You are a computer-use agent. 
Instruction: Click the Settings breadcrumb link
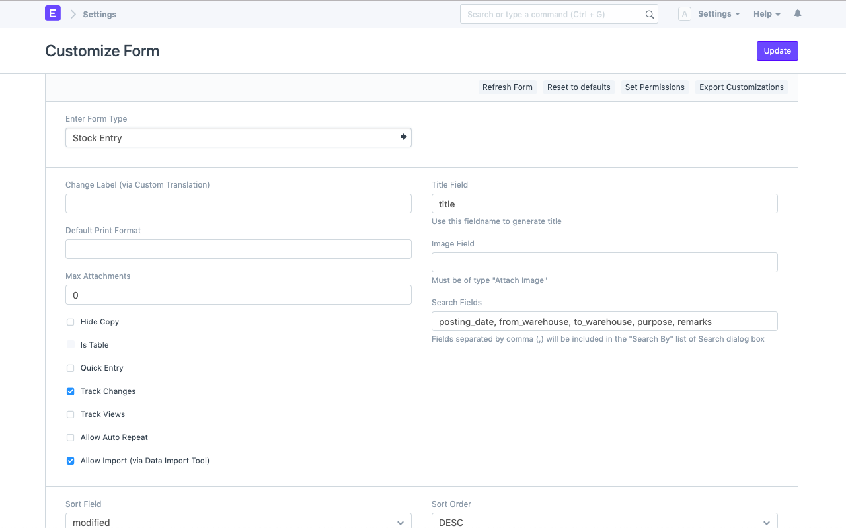[100, 14]
